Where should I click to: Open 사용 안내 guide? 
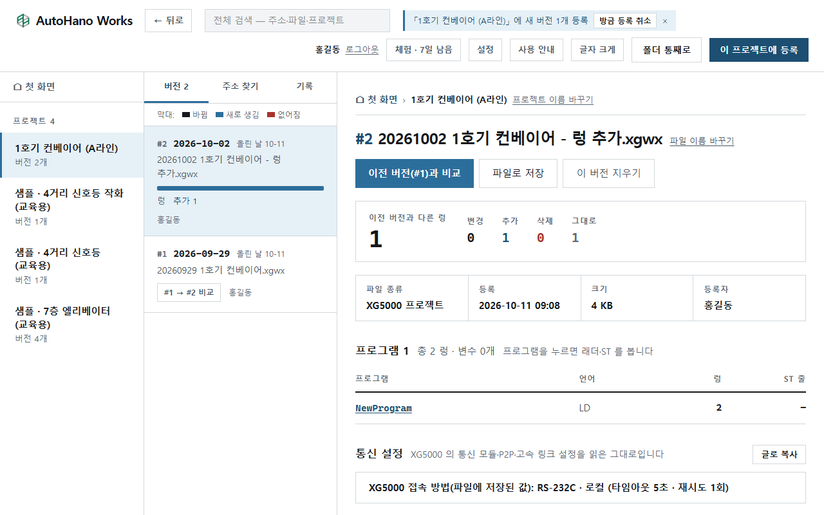(x=536, y=50)
